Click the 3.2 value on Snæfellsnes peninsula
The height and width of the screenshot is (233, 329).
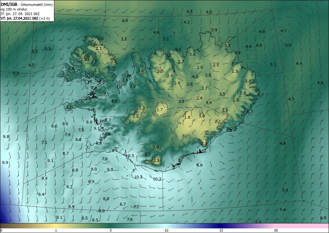69,107
